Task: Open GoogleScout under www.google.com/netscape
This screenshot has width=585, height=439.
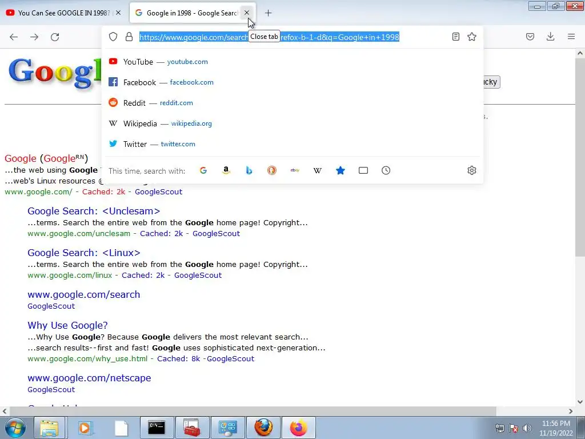Action: [51, 390]
